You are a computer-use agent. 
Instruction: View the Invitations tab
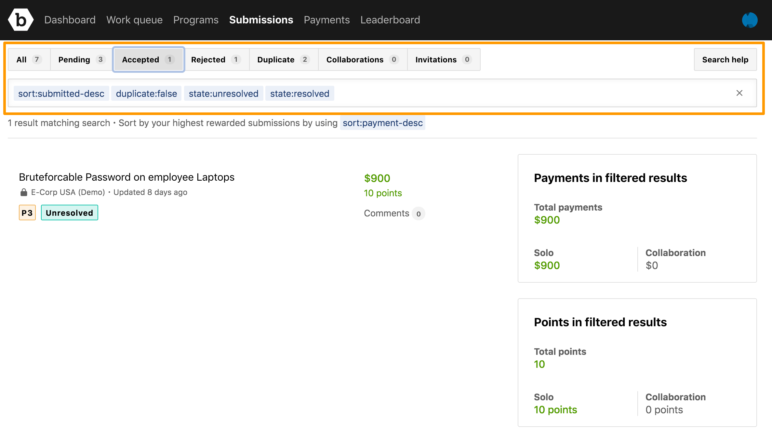tap(443, 59)
